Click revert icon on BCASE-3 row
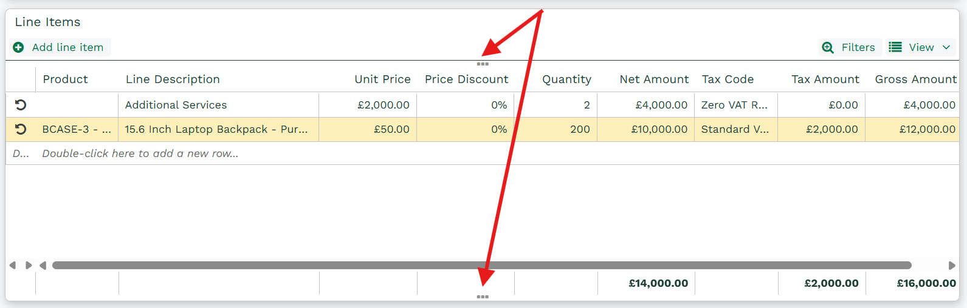The width and height of the screenshot is (967, 308). point(21,129)
